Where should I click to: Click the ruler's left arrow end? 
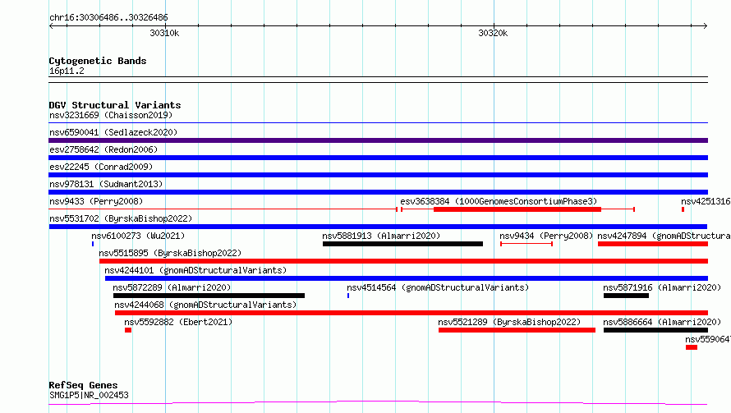click(x=51, y=26)
